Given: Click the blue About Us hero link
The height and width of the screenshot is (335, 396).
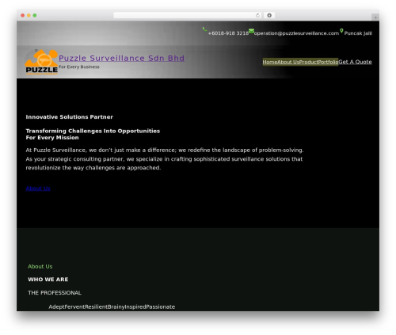Looking at the screenshot, I should [x=38, y=188].
